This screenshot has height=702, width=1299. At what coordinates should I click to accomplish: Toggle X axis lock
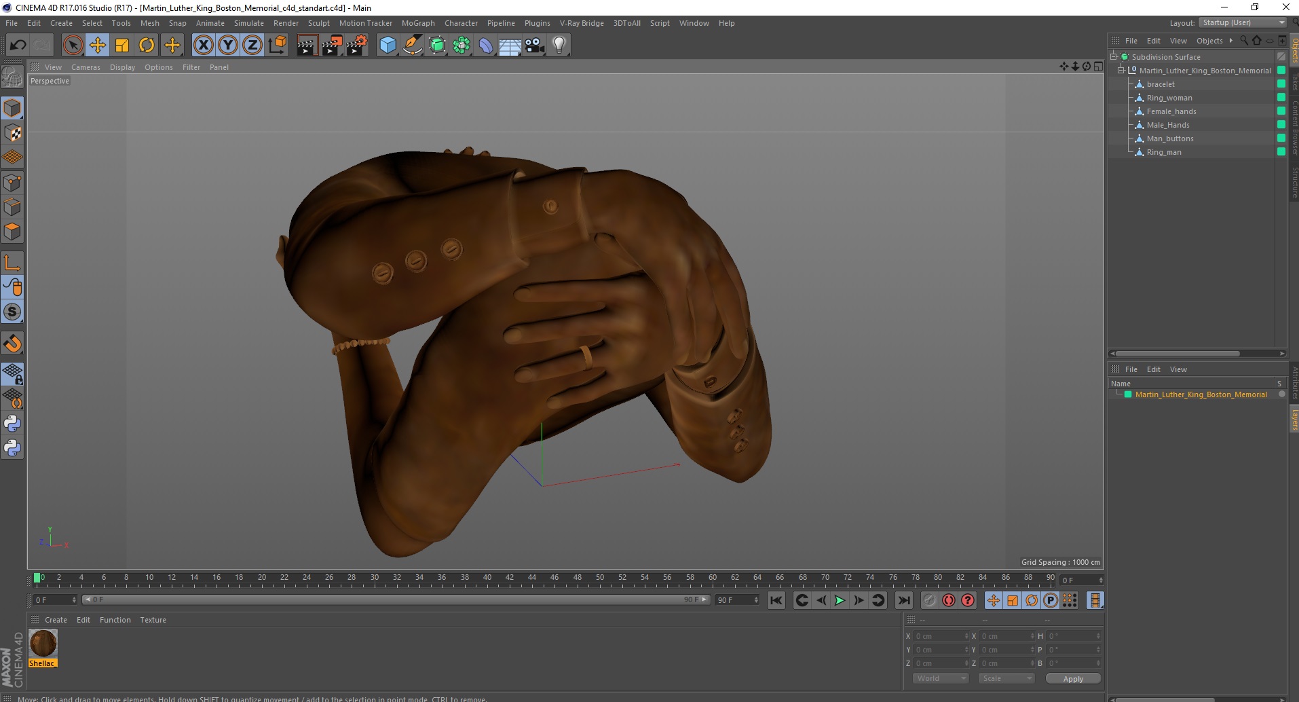click(x=204, y=45)
